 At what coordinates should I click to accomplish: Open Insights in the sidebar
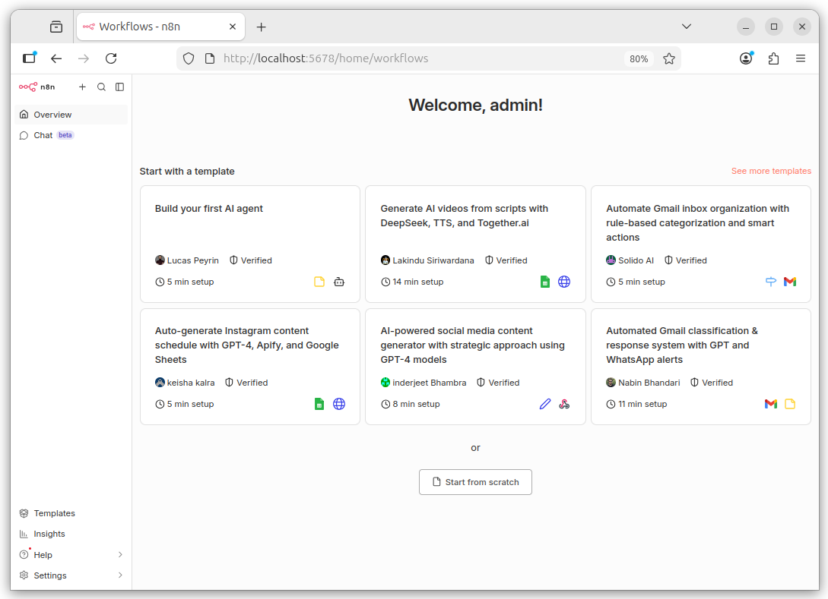[71, 534]
